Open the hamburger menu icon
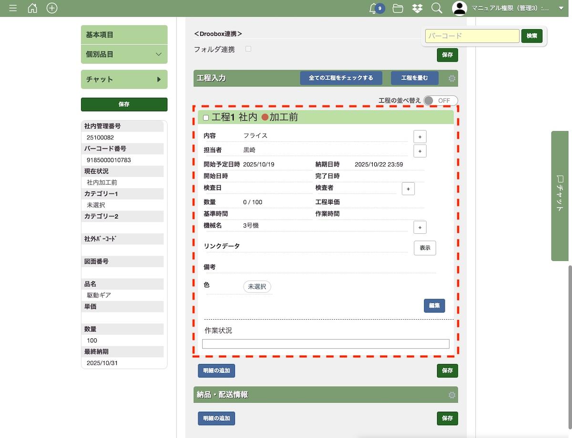572x438 pixels. tap(13, 8)
